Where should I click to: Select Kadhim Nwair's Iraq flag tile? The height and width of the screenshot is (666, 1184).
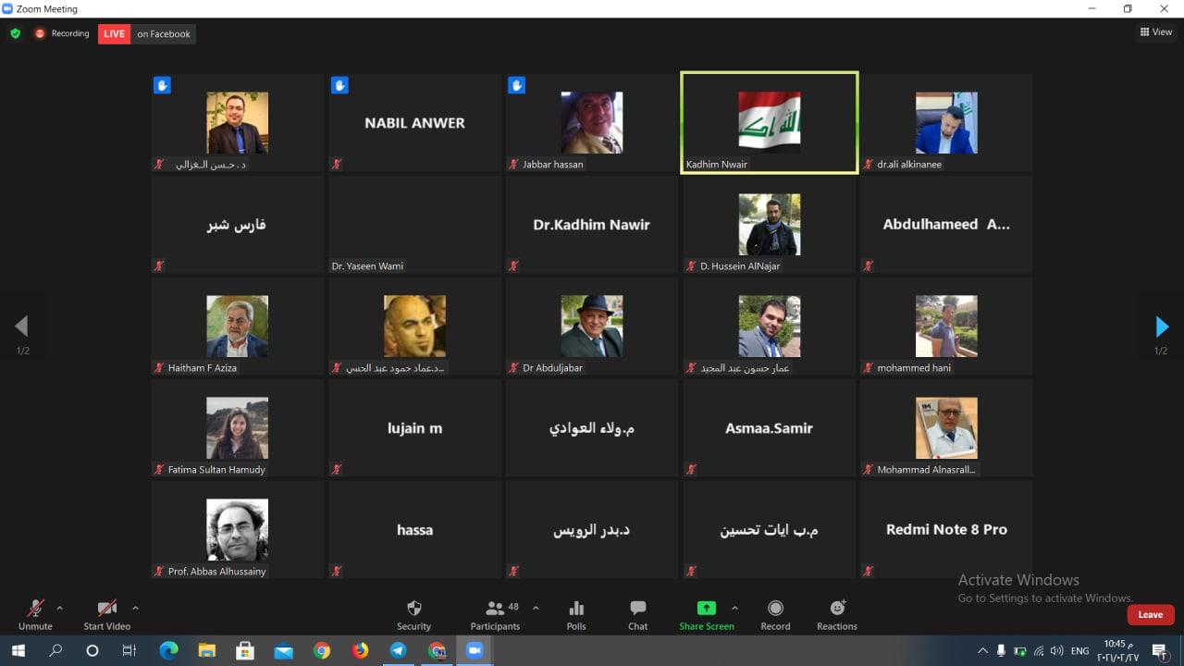tap(770, 122)
